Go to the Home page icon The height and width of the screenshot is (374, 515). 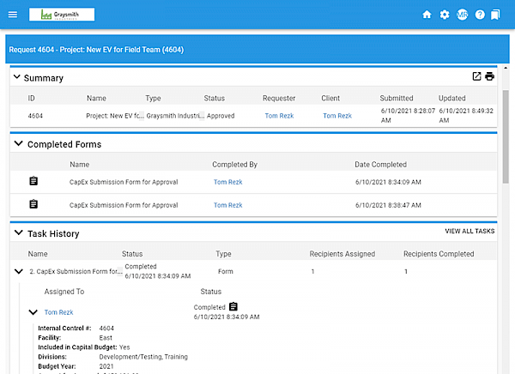point(427,15)
